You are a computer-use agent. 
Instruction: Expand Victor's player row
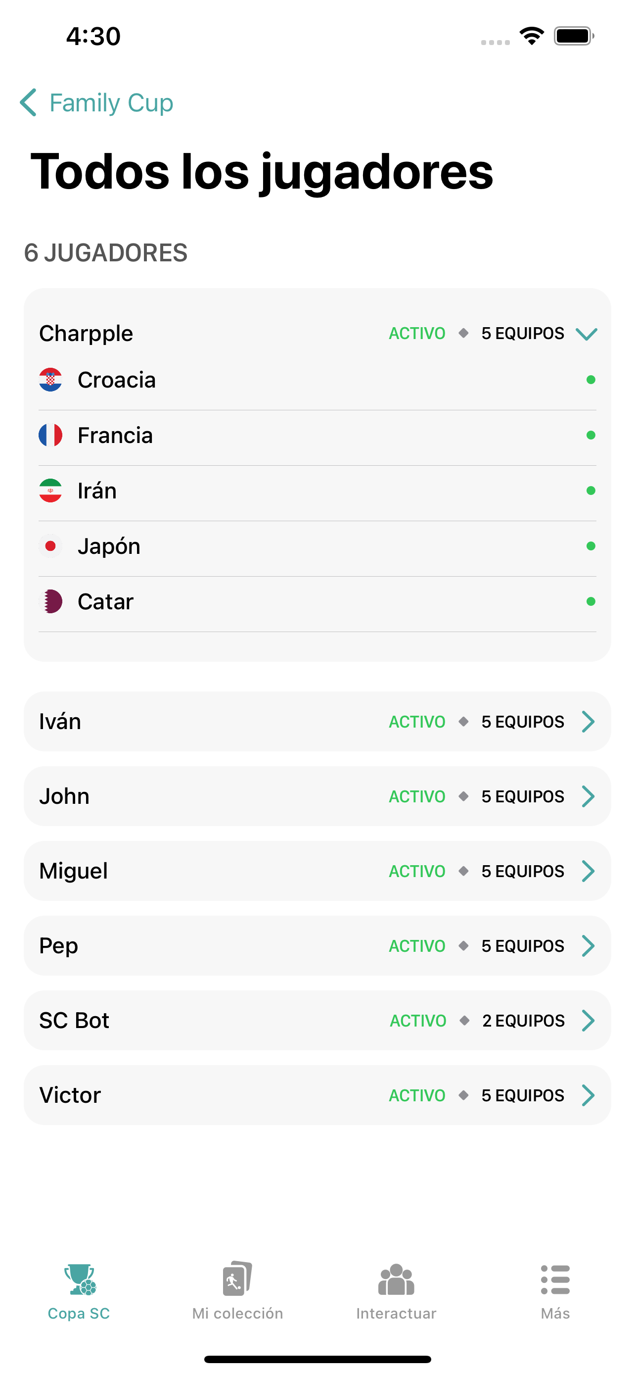click(x=317, y=1095)
